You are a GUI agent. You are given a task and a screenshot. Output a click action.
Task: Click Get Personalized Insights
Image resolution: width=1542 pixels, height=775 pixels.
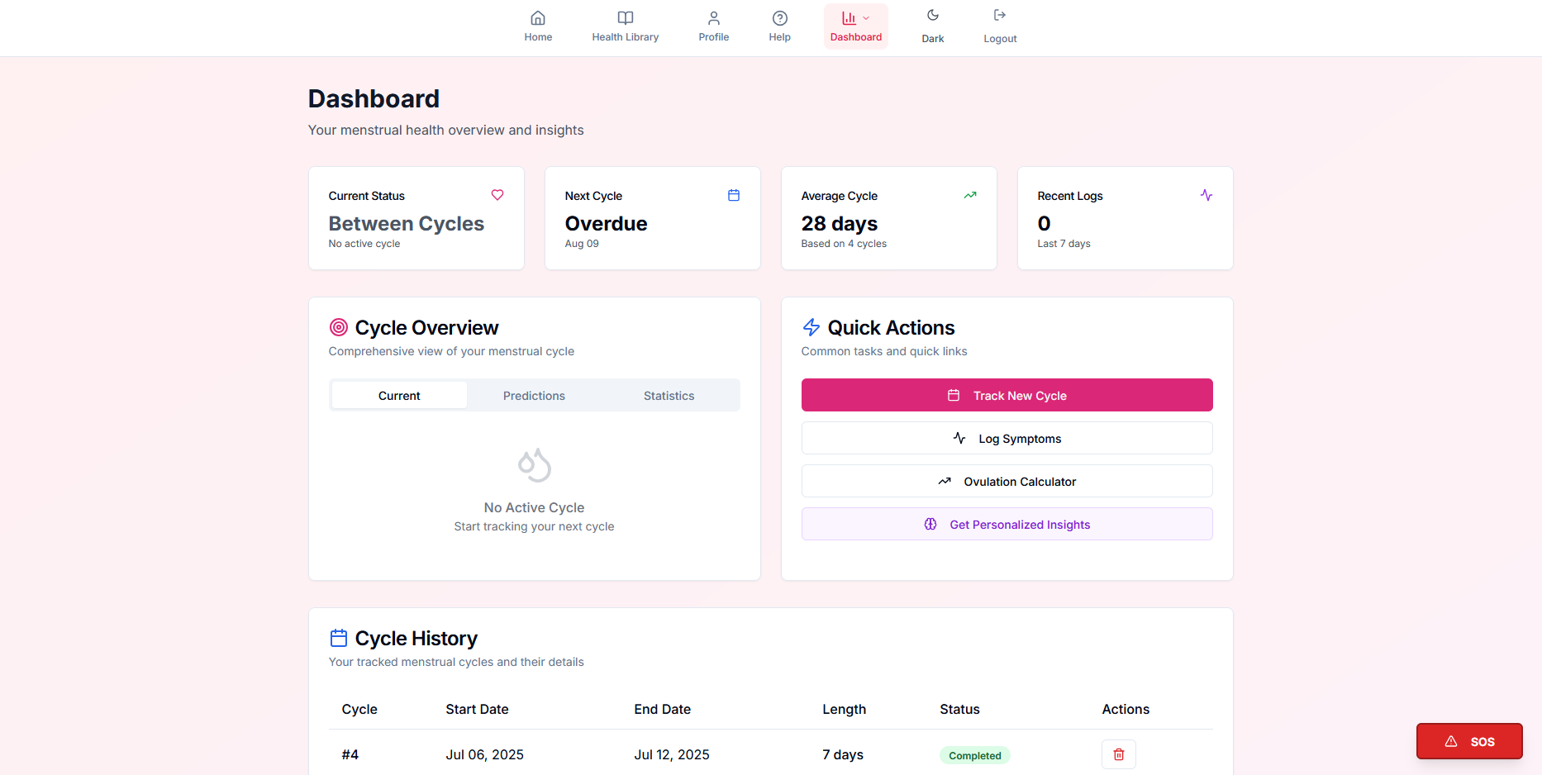[1007, 524]
